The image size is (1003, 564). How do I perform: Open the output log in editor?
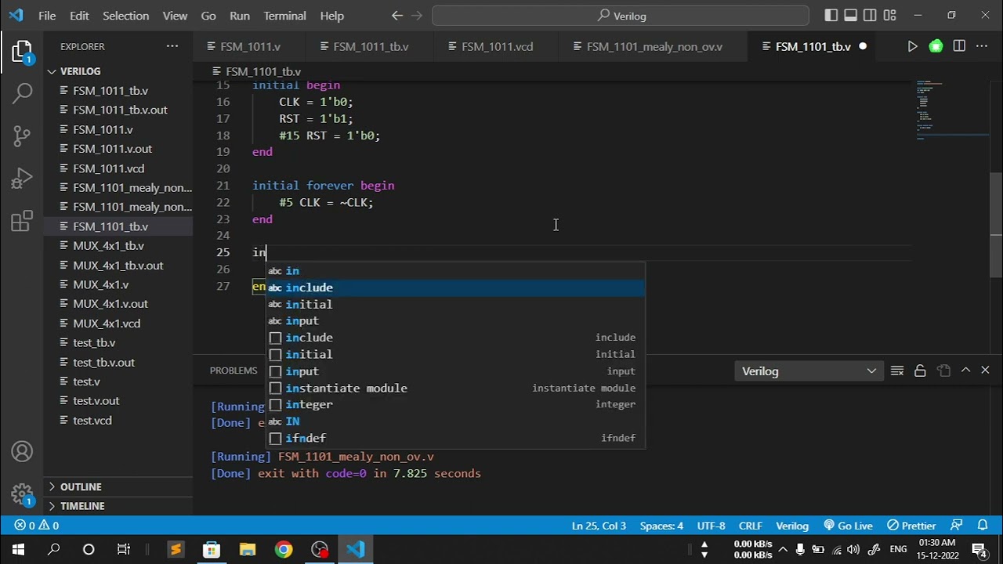click(943, 371)
